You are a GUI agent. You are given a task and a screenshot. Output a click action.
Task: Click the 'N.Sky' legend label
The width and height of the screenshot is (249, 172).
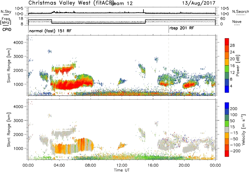(x=6, y=11)
